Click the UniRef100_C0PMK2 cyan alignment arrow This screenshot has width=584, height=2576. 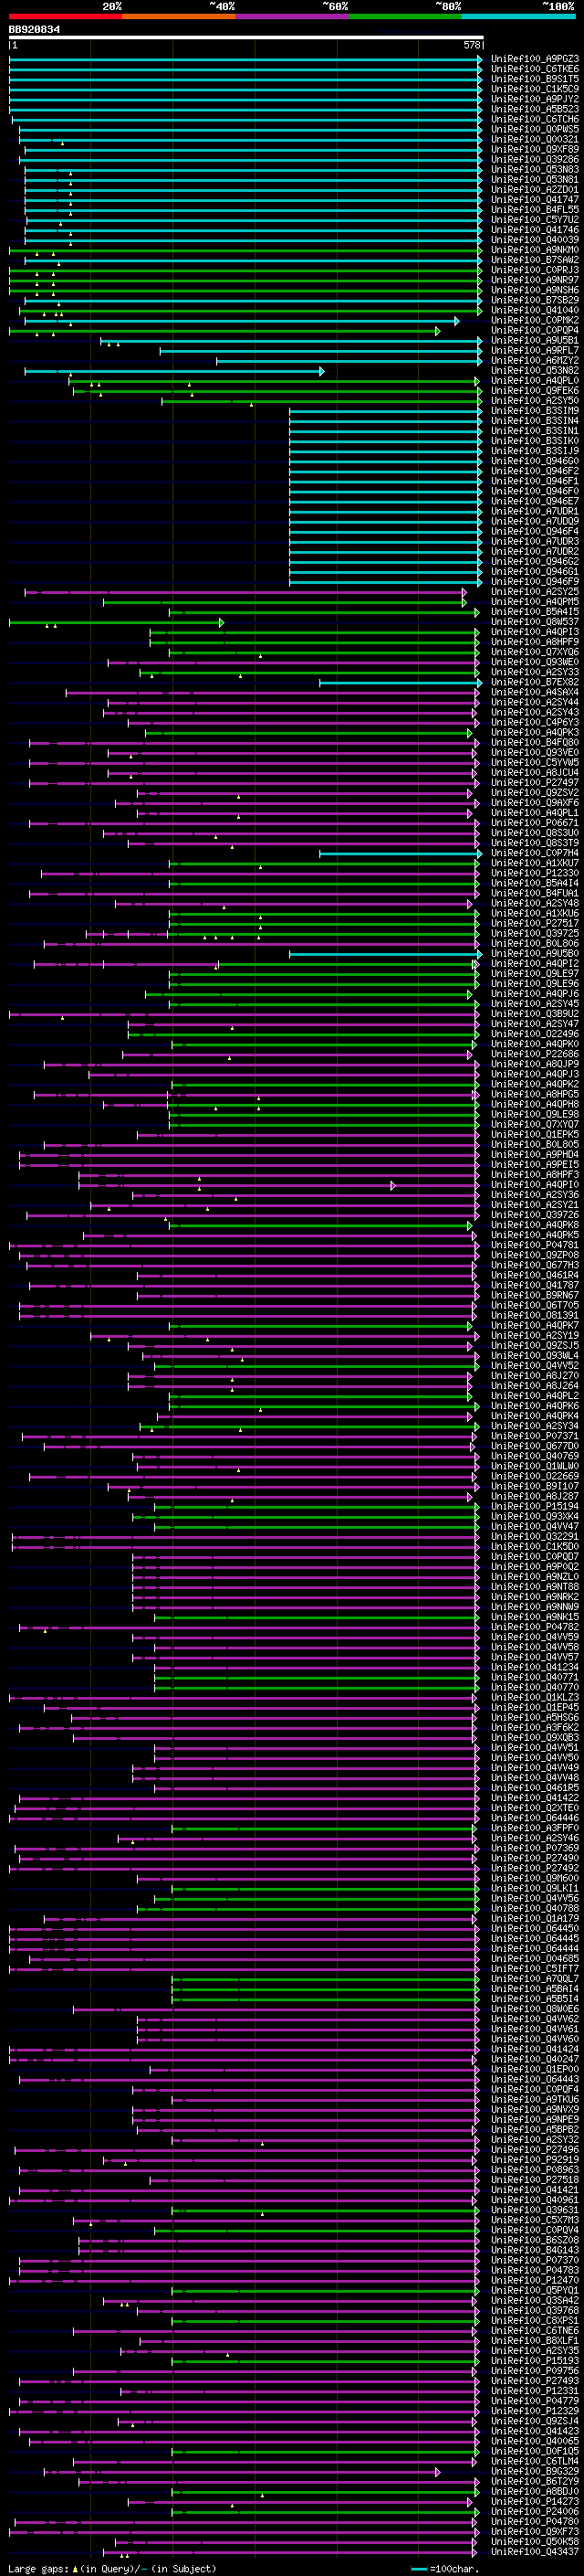coord(242,321)
